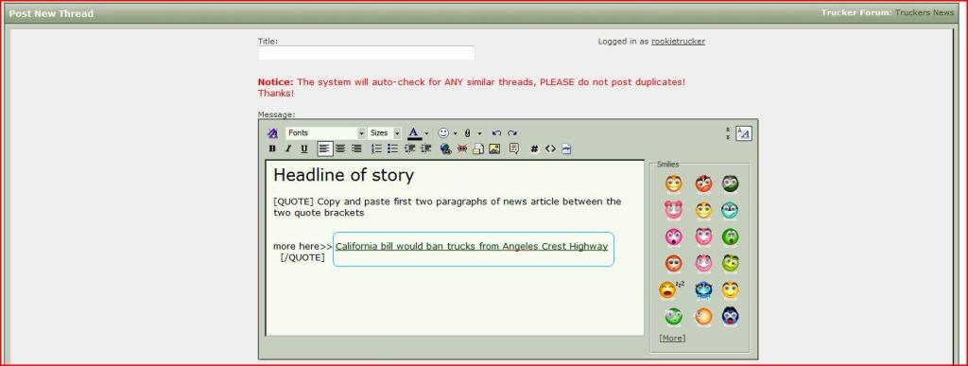
Task: Open the California bill Angeles Crest Highway link
Action: point(472,246)
